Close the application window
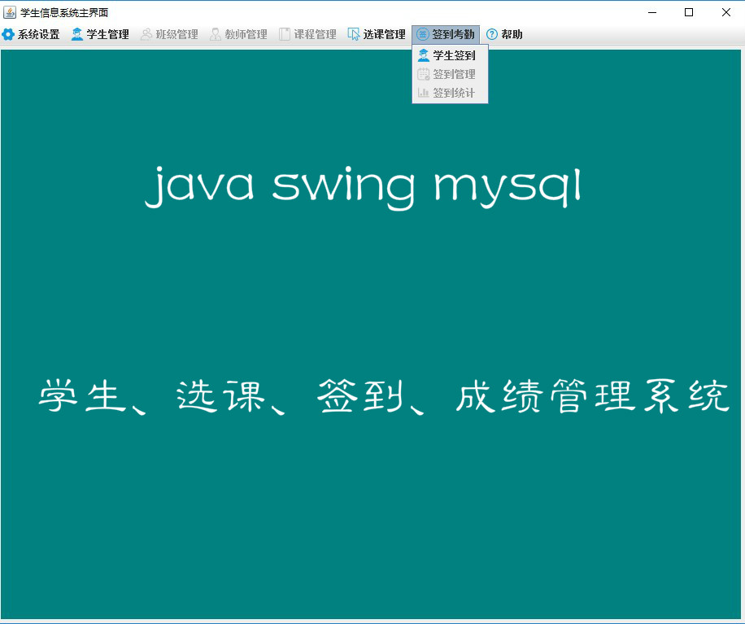 pyautogui.click(x=726, y=12)
